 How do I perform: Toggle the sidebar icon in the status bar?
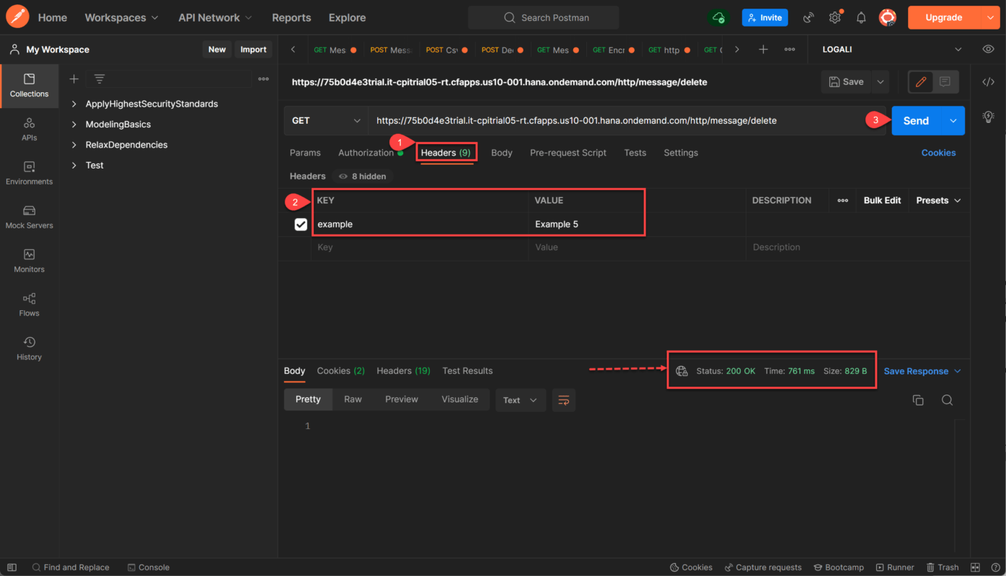[12, 567]
